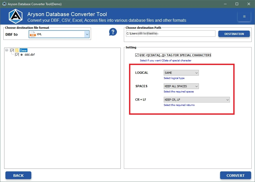This screenshot has height=182, width=255.
Task: Click the blue help question mark icon
Action: 113,32
